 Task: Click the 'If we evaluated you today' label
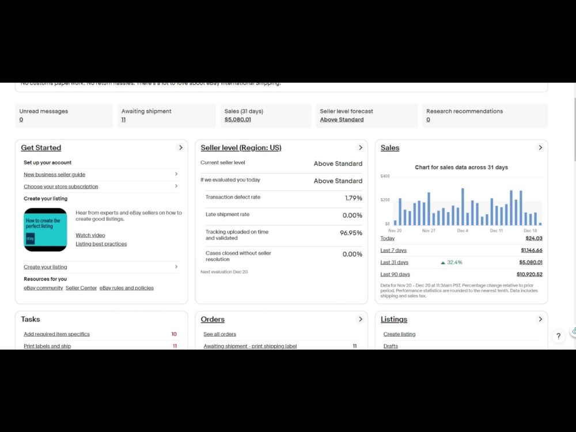tap(230, 180)
